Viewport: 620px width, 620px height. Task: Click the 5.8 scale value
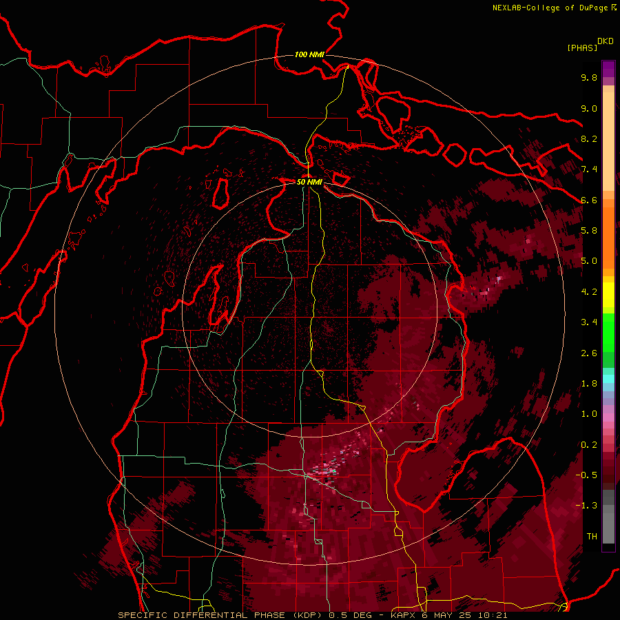tap(589, 231)
